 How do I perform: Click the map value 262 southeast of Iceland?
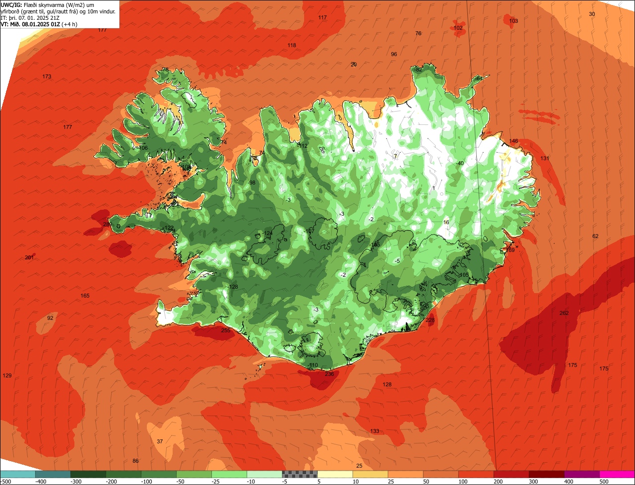(564, 313)
